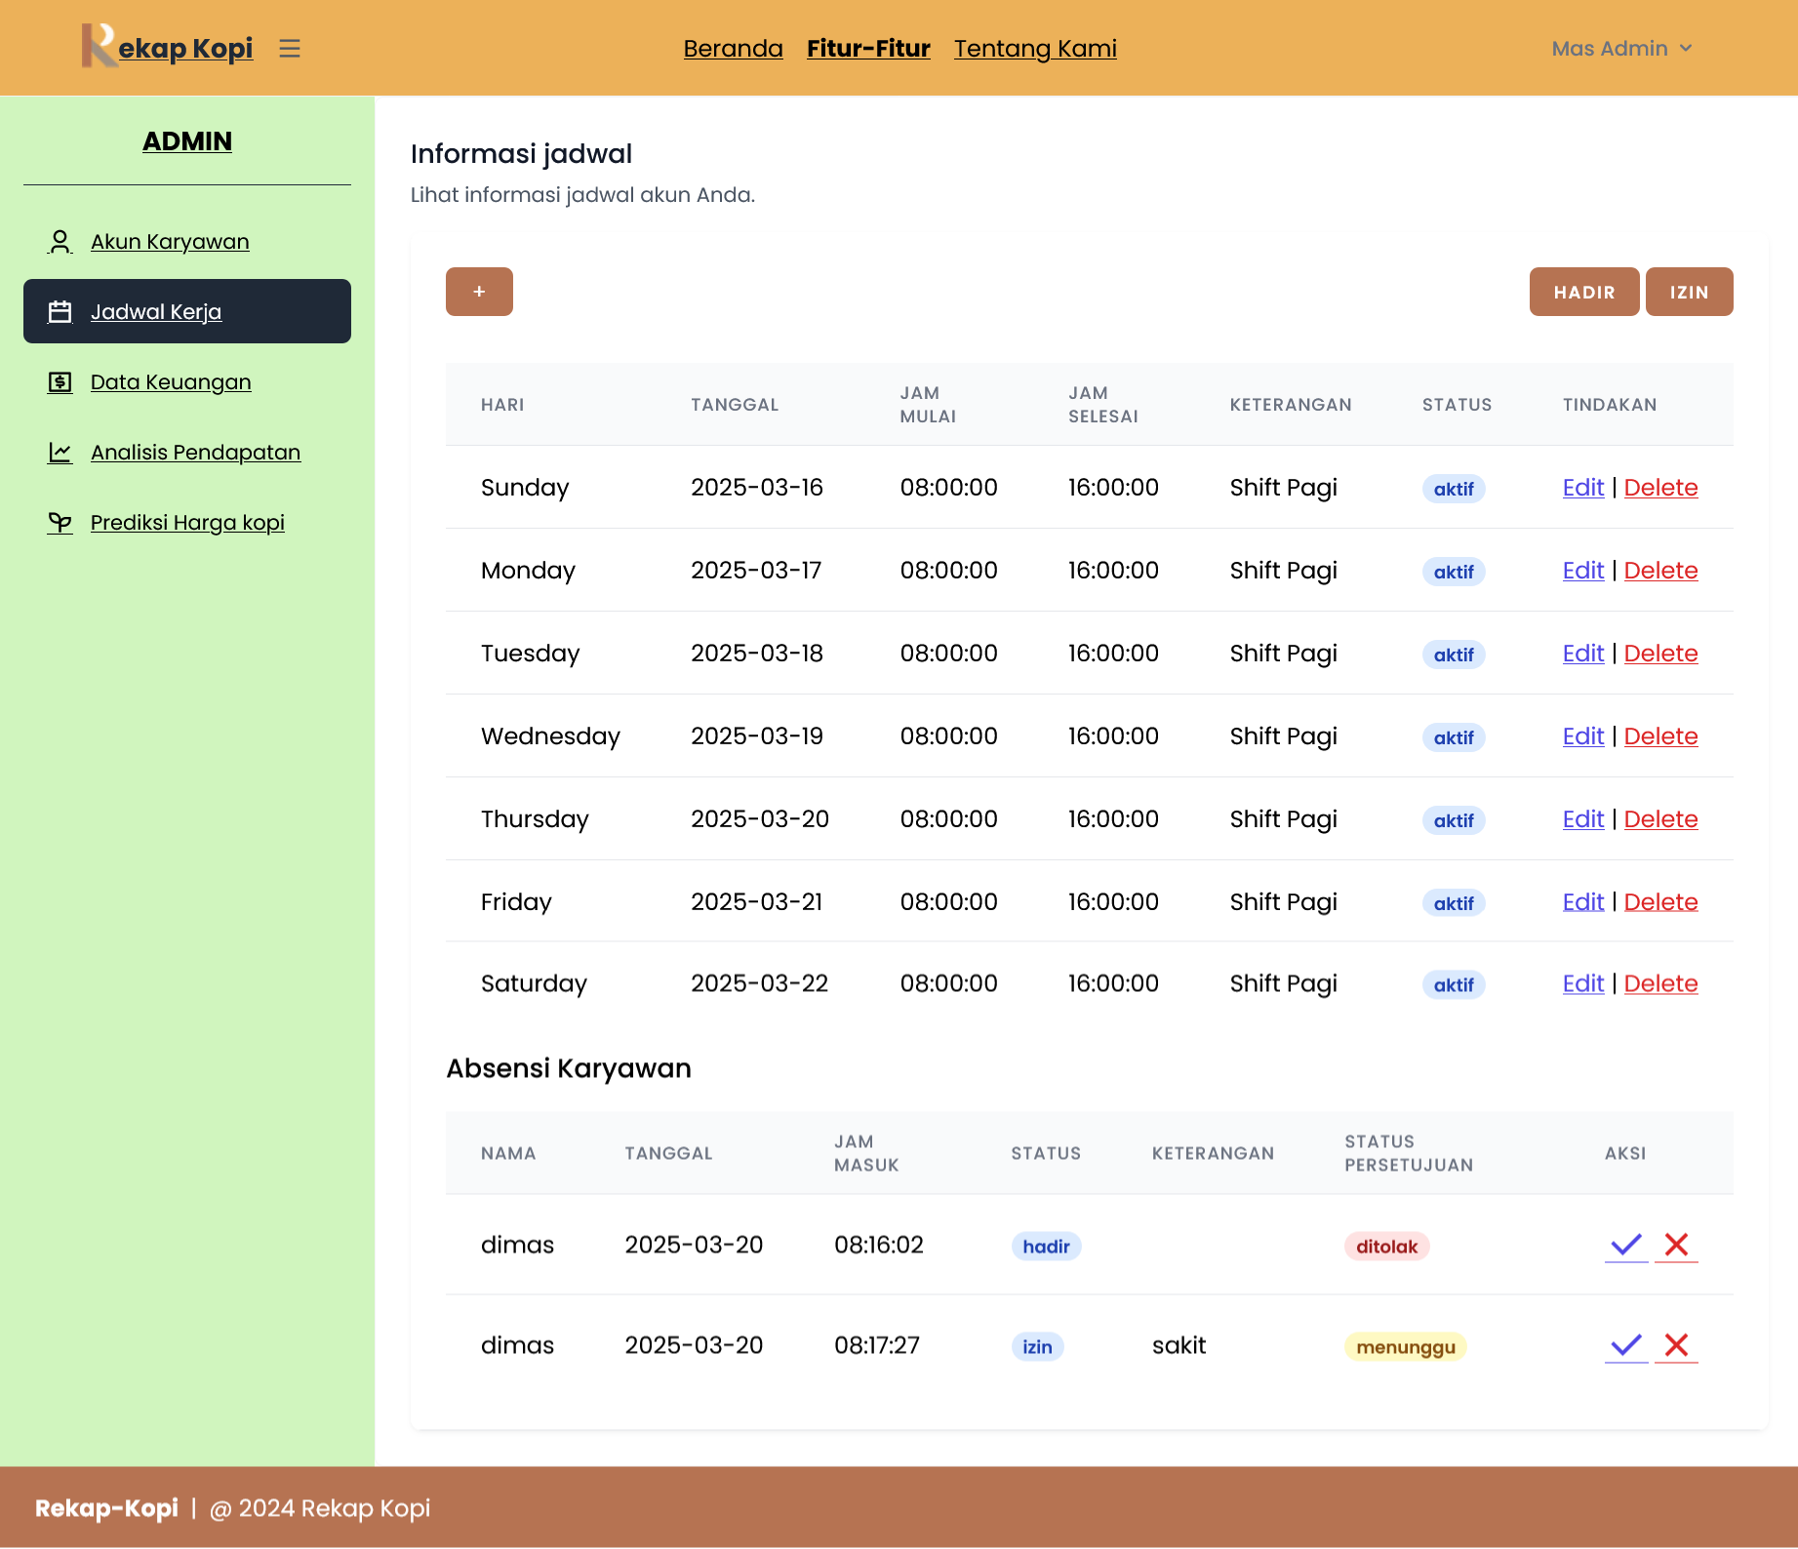Select Jadwal Kerja sidebar item
Image resolution: width=1798 pixels, height=1549 pixels.
click(187, 311)
